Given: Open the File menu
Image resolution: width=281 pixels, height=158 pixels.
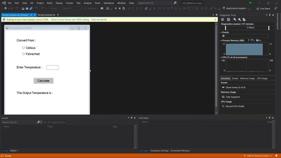Looking at the screenshot, I should click(10, 3).
